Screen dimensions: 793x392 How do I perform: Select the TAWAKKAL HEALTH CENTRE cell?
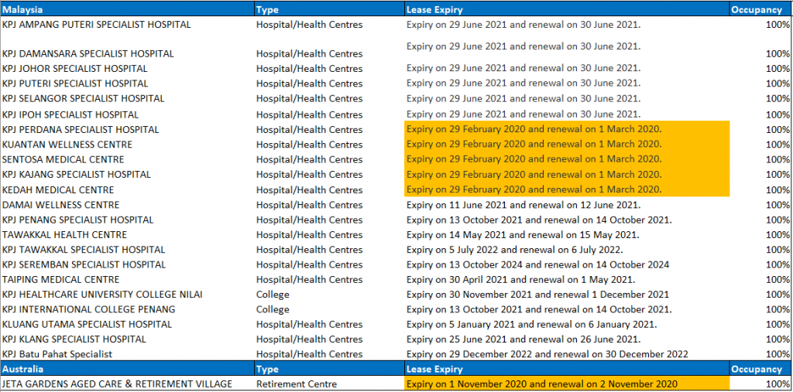pos(127,235)
